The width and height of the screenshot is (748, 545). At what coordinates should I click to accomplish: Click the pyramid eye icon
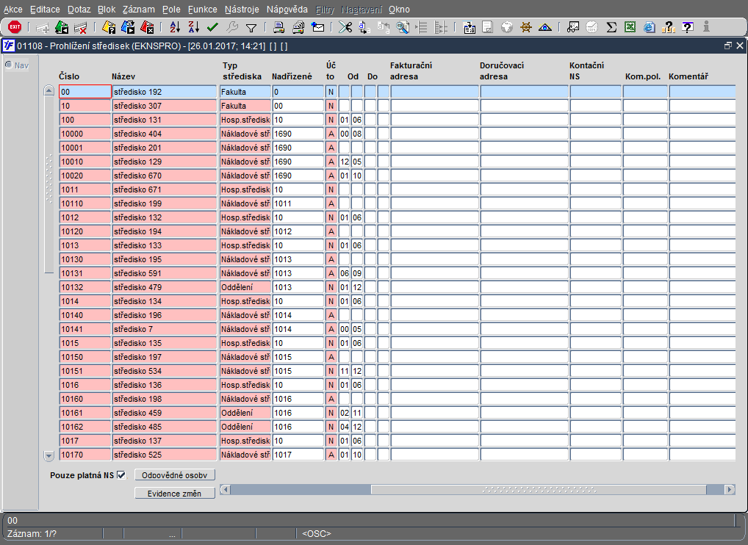[544, 27]
